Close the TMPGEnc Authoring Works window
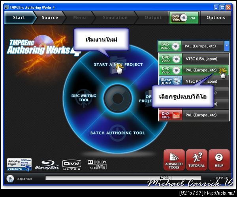237x197 pixels. [228, 7]
